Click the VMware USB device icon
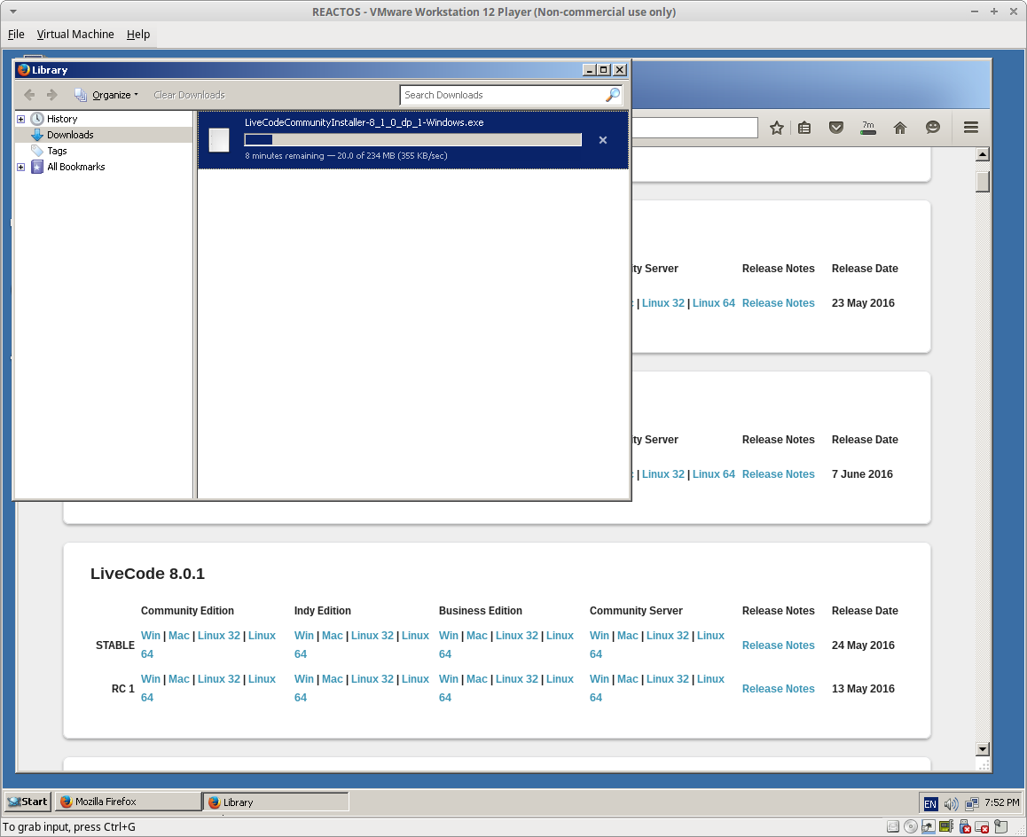 pos(964,826)
